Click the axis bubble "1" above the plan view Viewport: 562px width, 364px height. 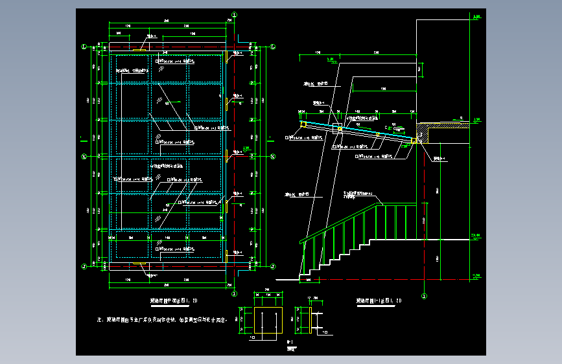[235, 15]
